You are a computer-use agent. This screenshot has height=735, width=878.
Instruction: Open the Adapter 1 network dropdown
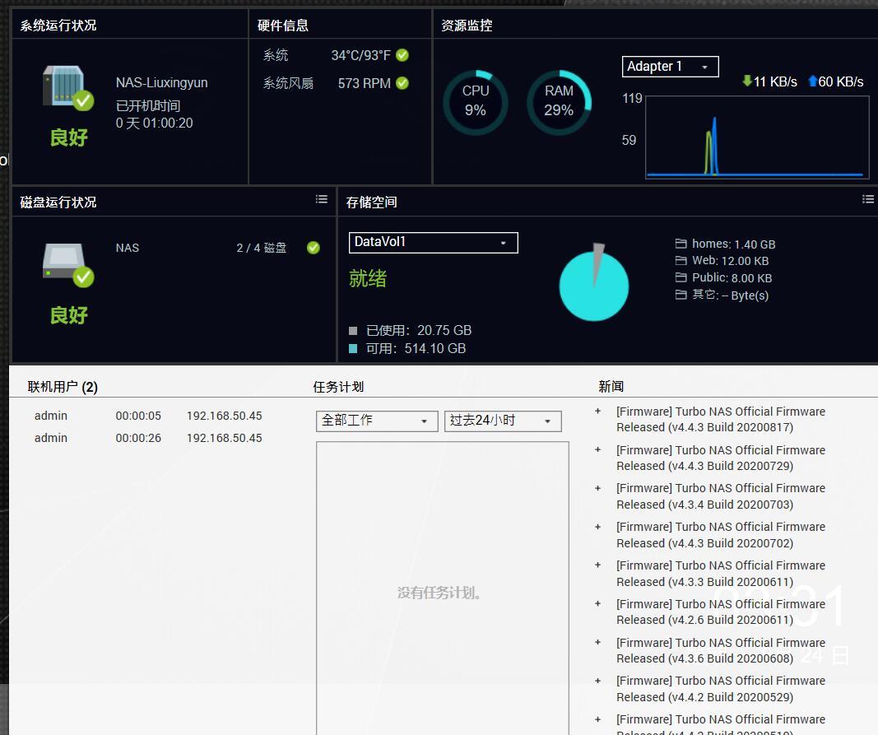click(670, 67)
